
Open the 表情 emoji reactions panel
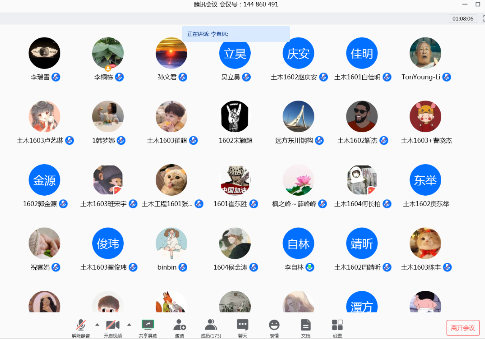tap(274, 325)
